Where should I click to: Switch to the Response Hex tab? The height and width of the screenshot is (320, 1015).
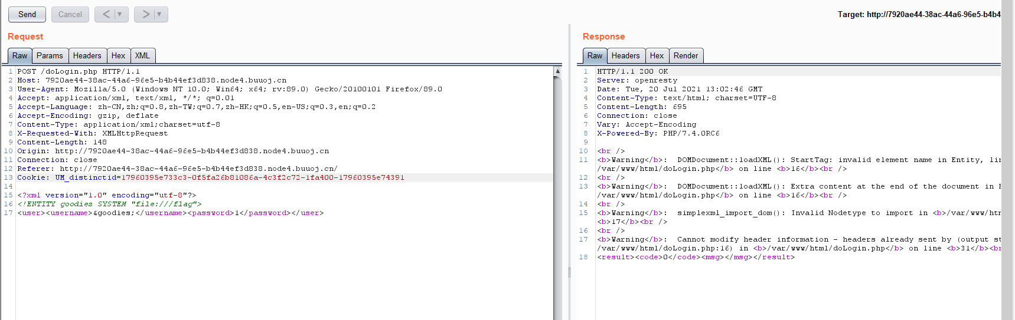point(657,55)
